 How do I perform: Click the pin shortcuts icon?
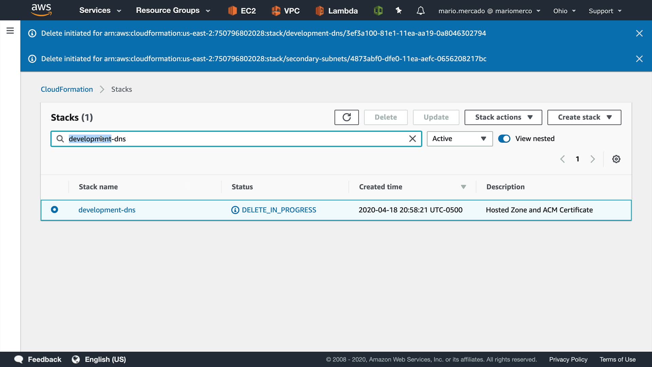pyautogui.click(x=399, y=11)
